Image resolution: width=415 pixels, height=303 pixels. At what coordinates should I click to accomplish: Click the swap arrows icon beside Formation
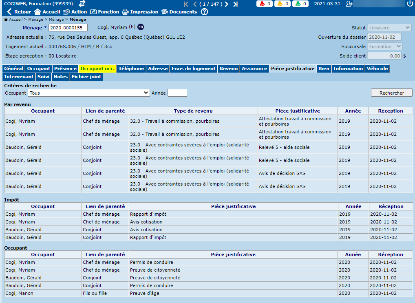pos(82,4)
